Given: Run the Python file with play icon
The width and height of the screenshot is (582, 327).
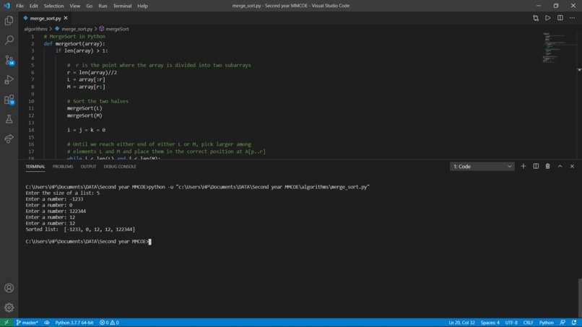Looking at the screenshot, I should (548, 18).
